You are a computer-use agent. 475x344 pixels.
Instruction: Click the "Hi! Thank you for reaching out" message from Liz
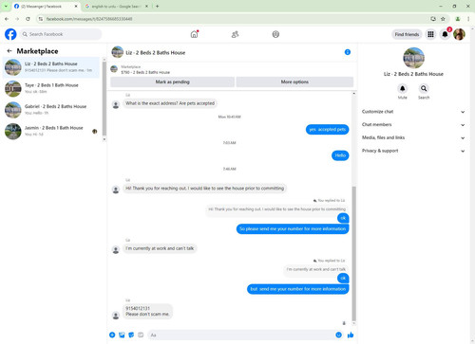[x=205, y=189]
